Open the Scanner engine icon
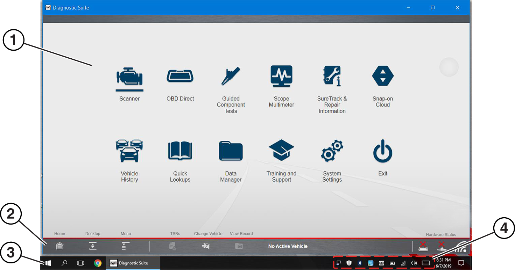This screenshot has height=270, width=515. (x=129, y=76)
